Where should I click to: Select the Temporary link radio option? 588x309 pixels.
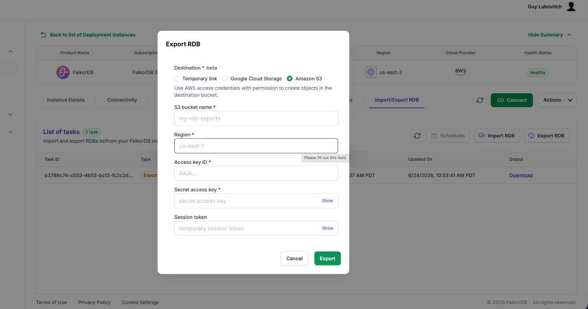(x=176, y=79)
